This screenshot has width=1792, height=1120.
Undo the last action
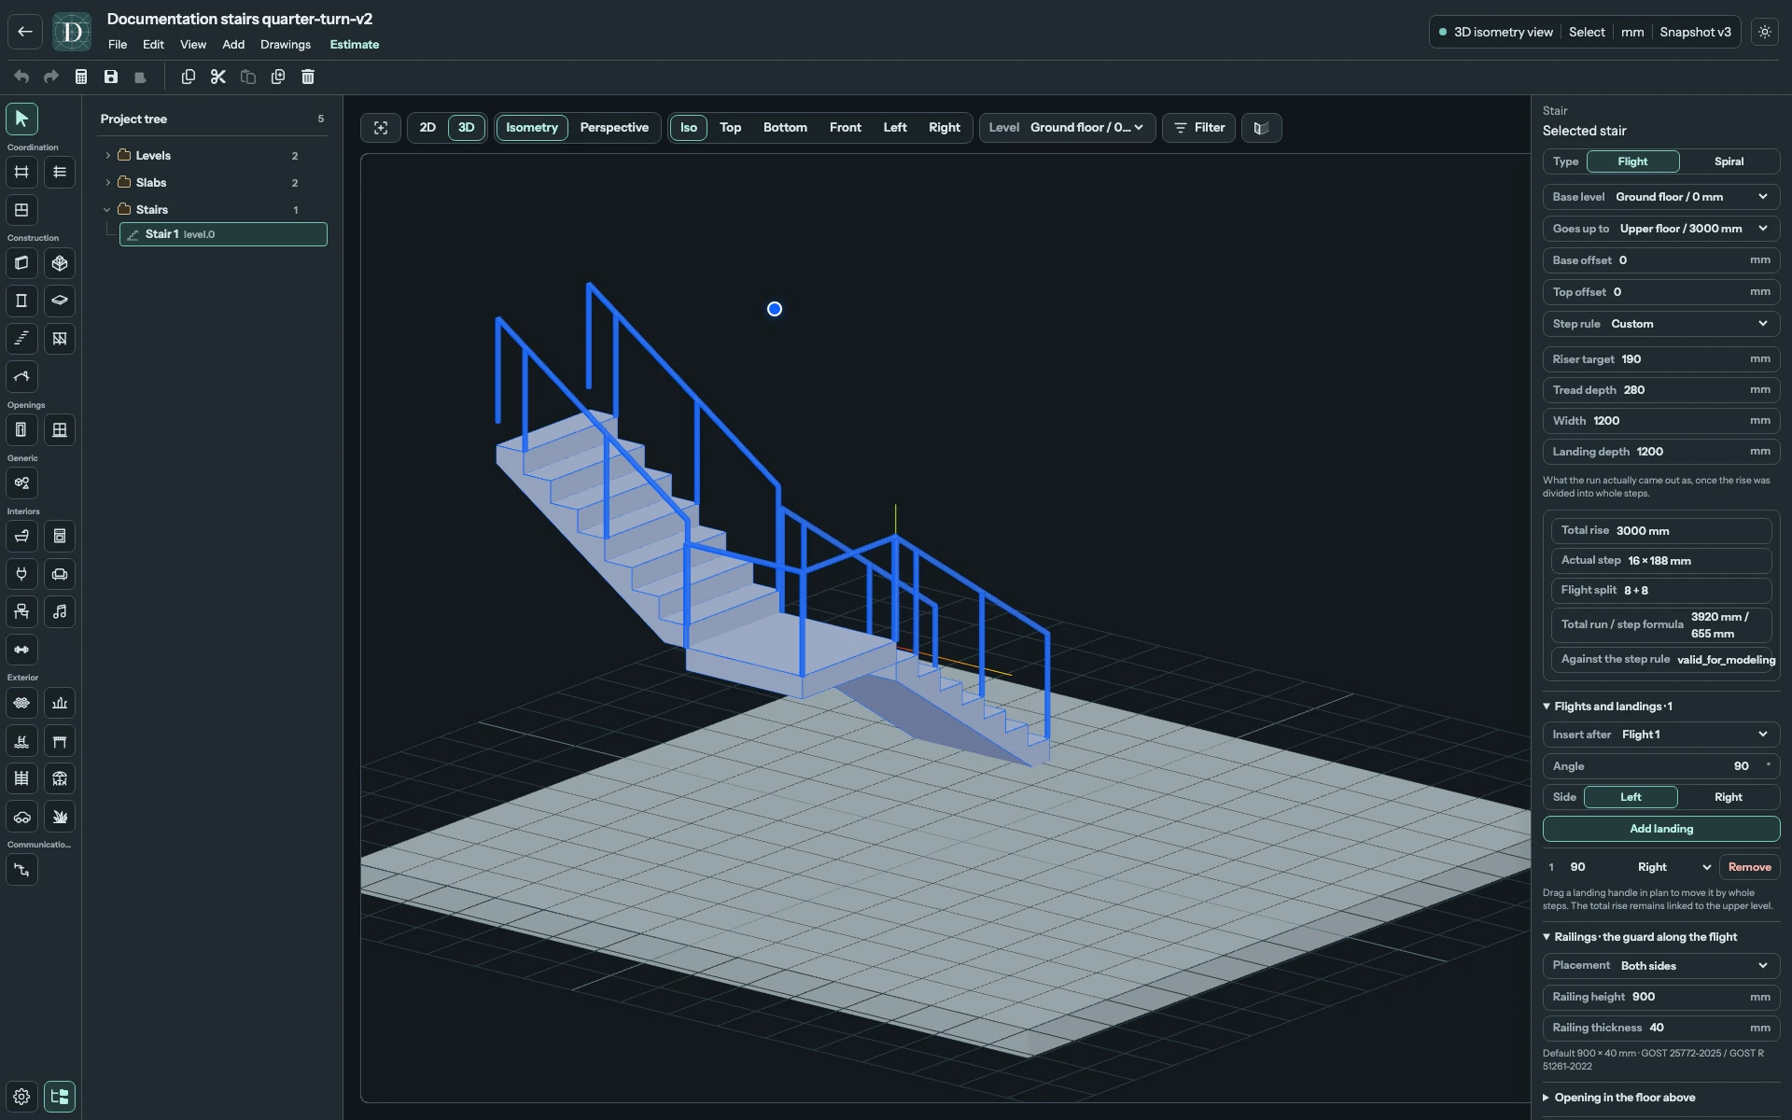pos(21,77)
